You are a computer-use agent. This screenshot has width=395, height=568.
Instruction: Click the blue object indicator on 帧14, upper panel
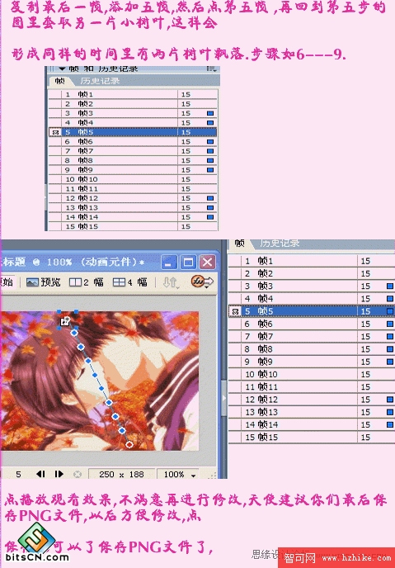[x=210, y=217]
